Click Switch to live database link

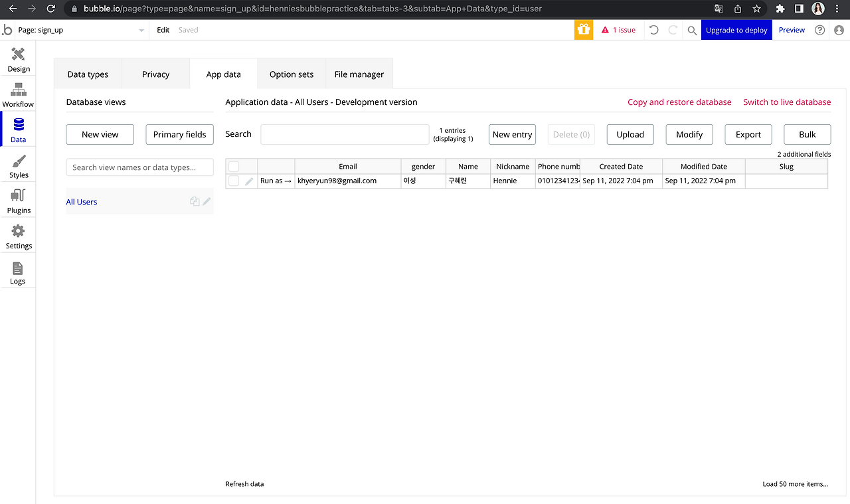tap(787, 102)
